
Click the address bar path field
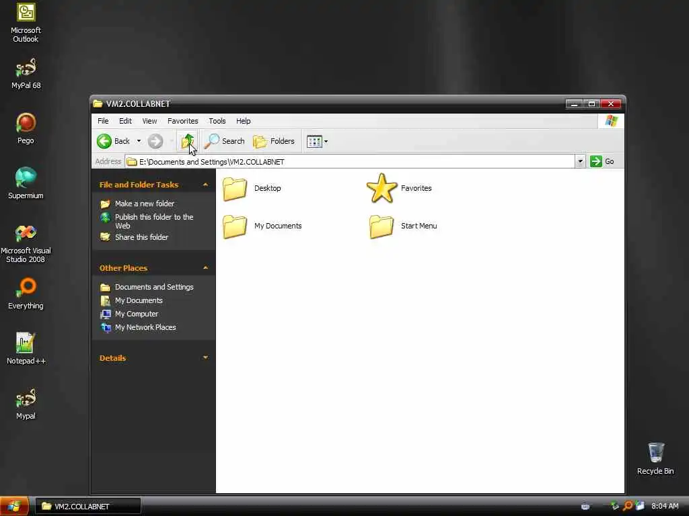[x=350, y=161]
